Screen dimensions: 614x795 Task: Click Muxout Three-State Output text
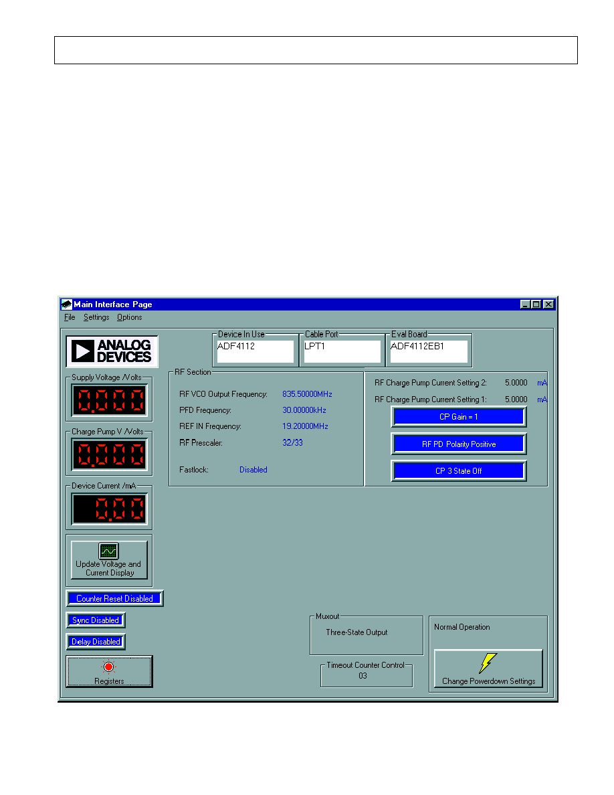click(356, 633)
